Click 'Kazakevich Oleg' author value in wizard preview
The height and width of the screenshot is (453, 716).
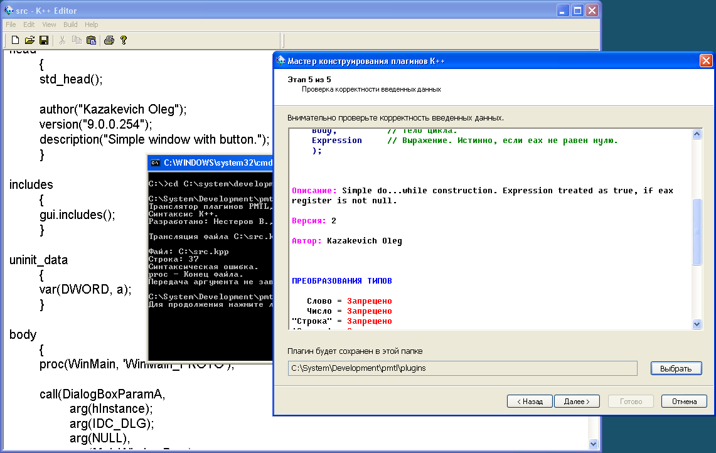(365, 241)
